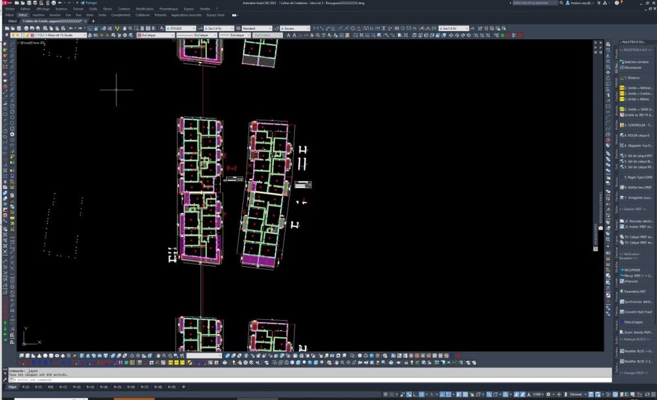Click the command line input field
657x400 pixels.
point(310,380)
